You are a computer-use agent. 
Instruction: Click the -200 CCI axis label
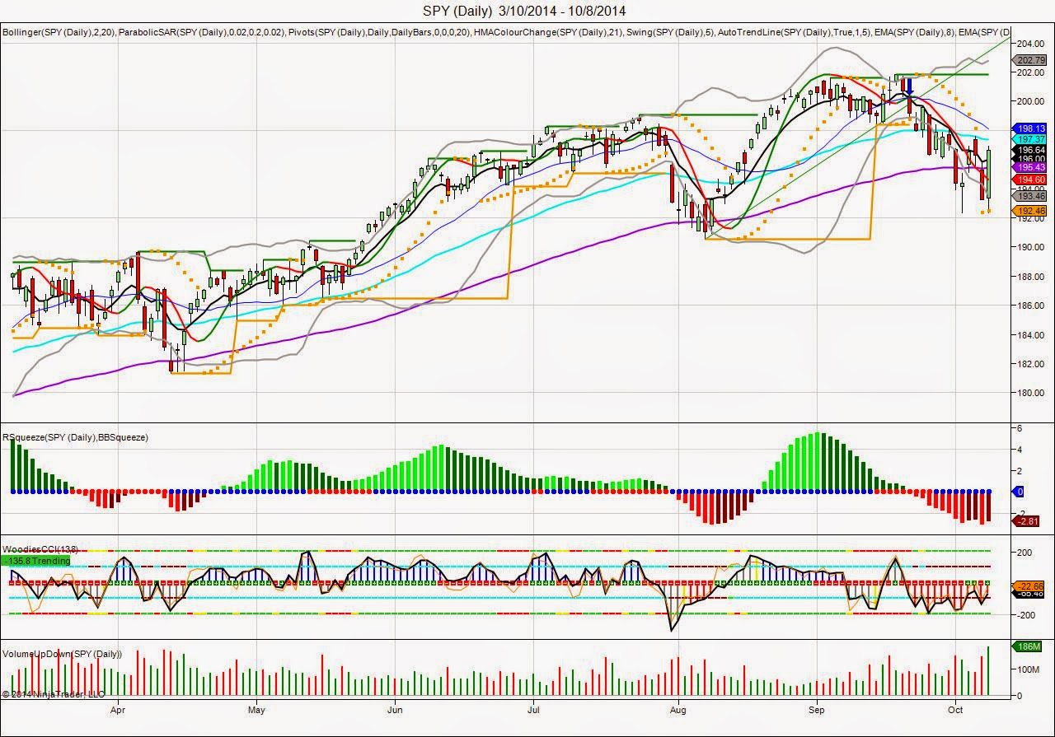click(1028, 614)
